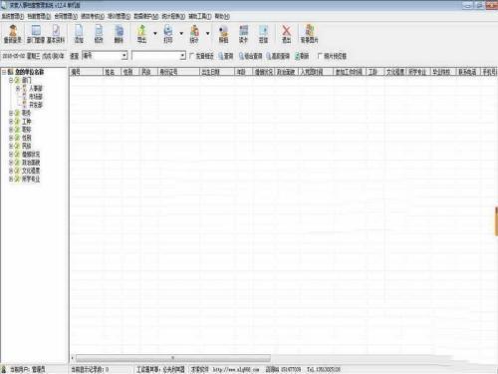Click the 重新登录 re-login toolbar icon
The width and height of the screenshot is (498, 374).
point(13,34)
